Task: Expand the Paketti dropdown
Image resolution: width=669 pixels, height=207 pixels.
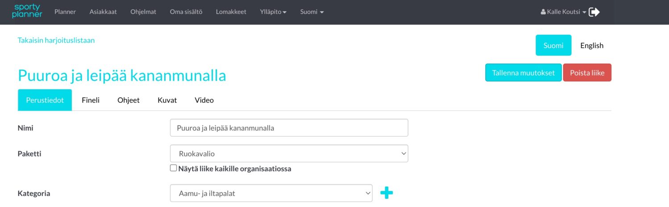Action: coord(289,153)
